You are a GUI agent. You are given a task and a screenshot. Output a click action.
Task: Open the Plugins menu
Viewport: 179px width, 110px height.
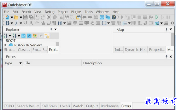coord(76,12)
